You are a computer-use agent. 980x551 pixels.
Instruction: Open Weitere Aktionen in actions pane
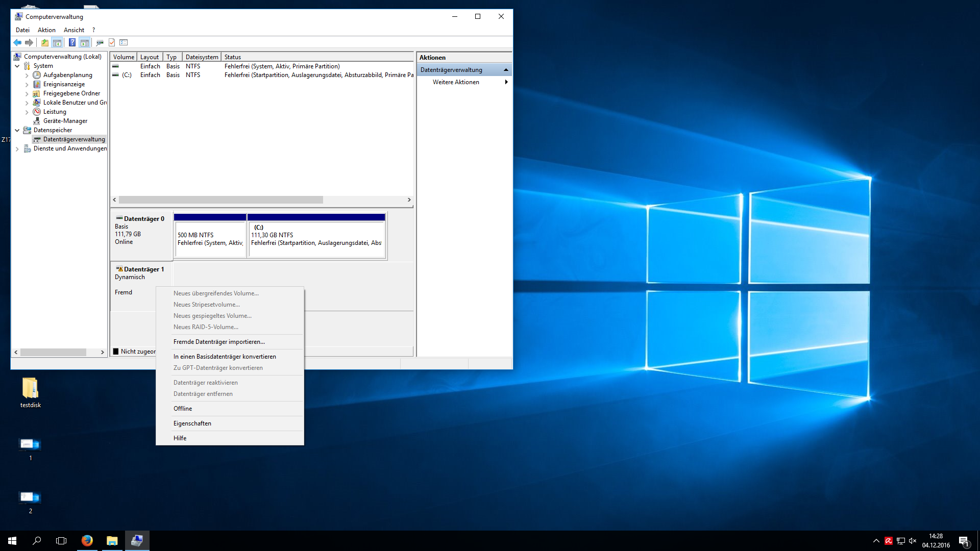[x=456, y=82]
